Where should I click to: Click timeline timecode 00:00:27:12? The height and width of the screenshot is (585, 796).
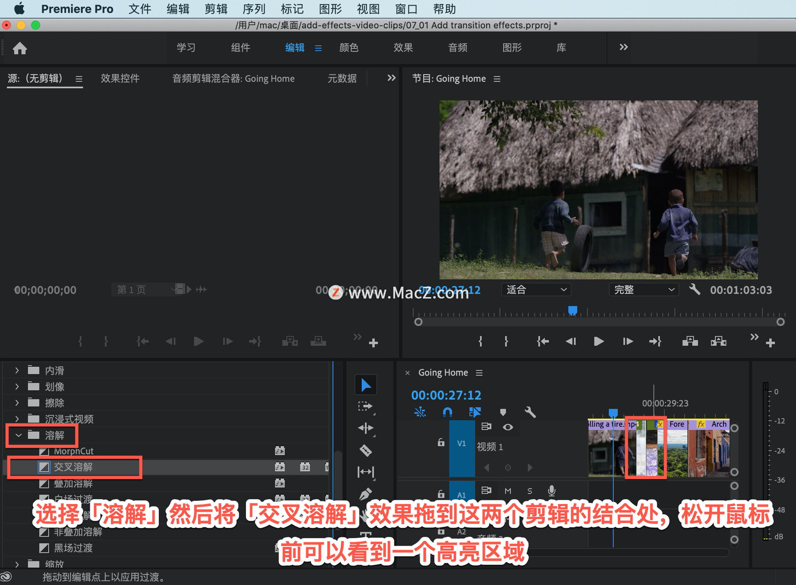446,395
